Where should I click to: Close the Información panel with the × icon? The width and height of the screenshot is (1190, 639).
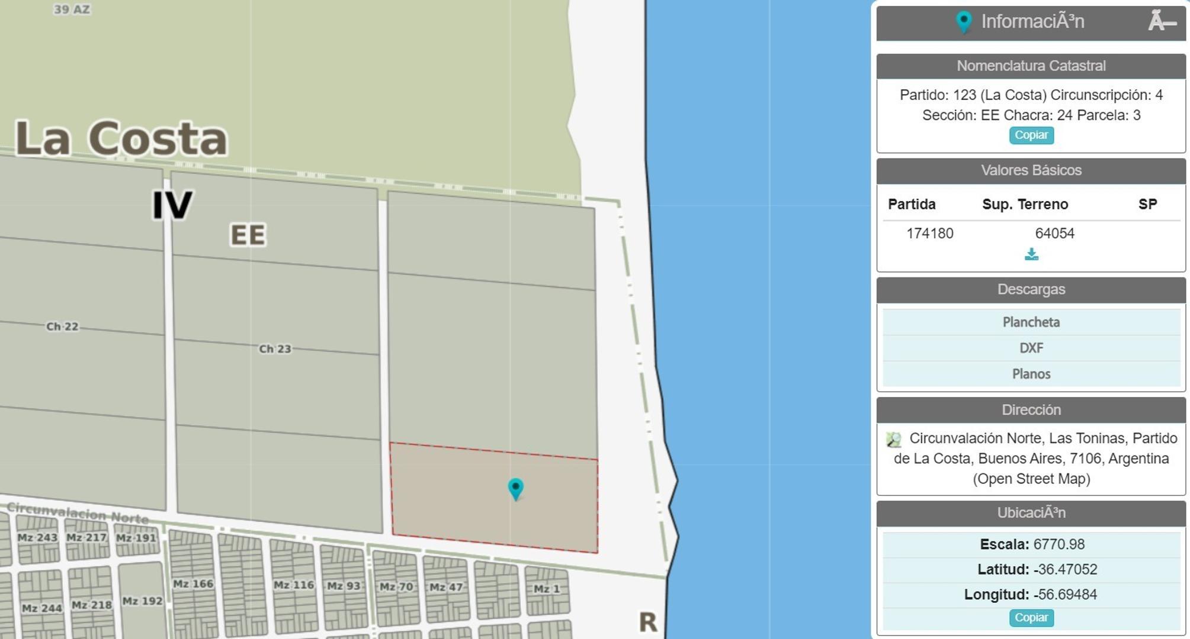(x=1162, y=22)
